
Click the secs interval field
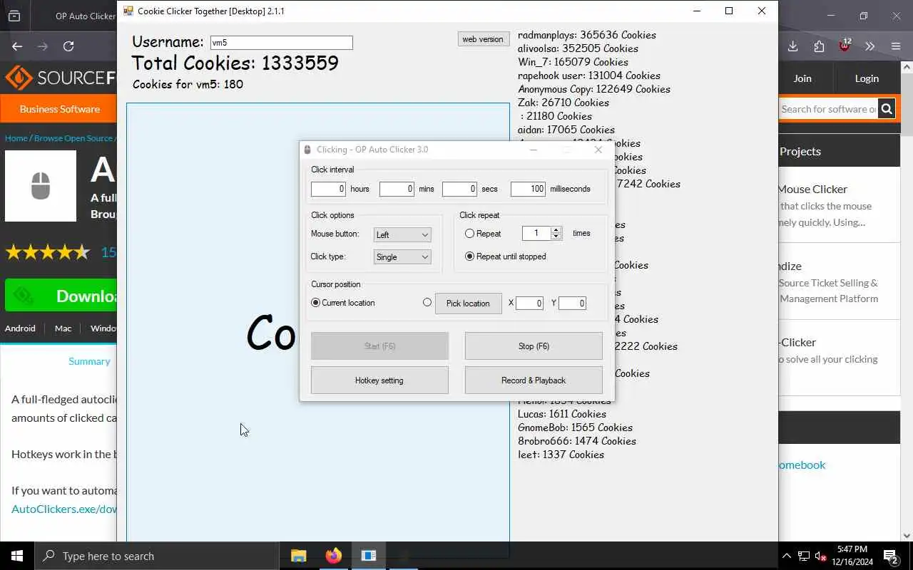coord(459,189)
